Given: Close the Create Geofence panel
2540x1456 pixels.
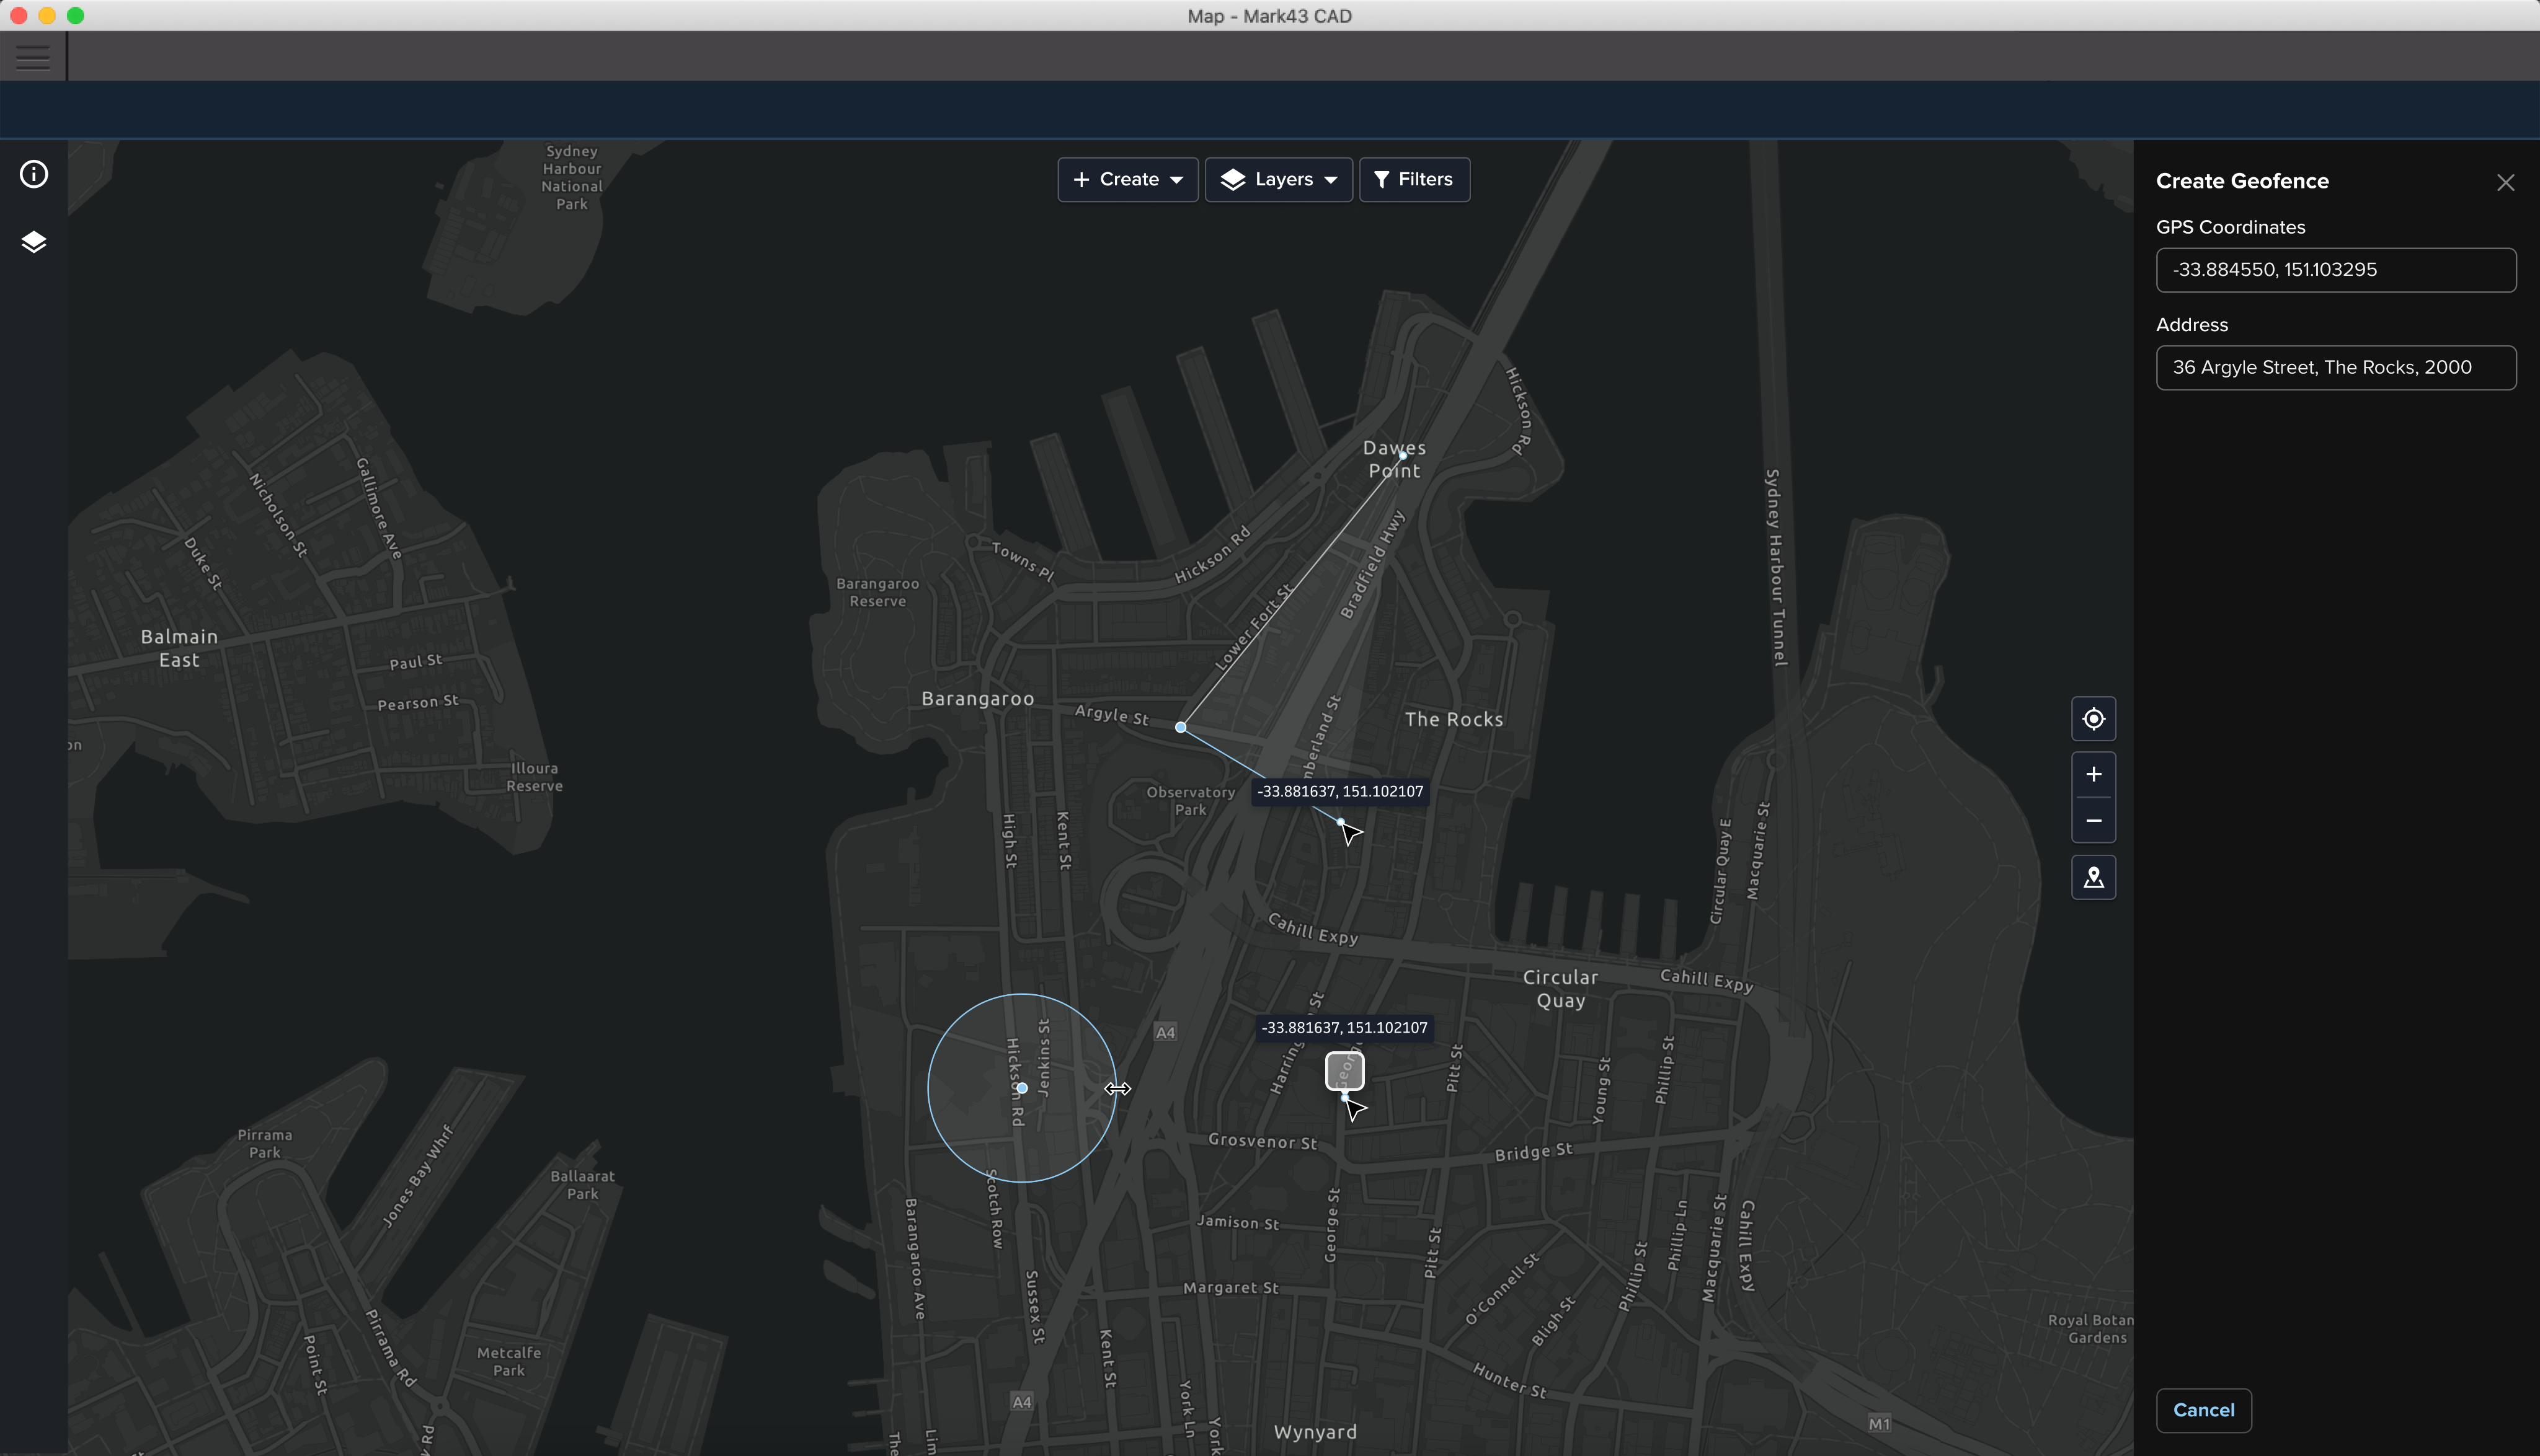Looking at the screenshot, I should [2505, 182].
